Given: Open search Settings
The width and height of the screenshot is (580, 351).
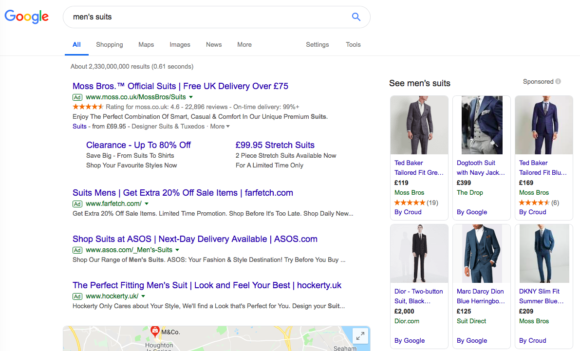Looking at the screenshot, I should (318, 44).
